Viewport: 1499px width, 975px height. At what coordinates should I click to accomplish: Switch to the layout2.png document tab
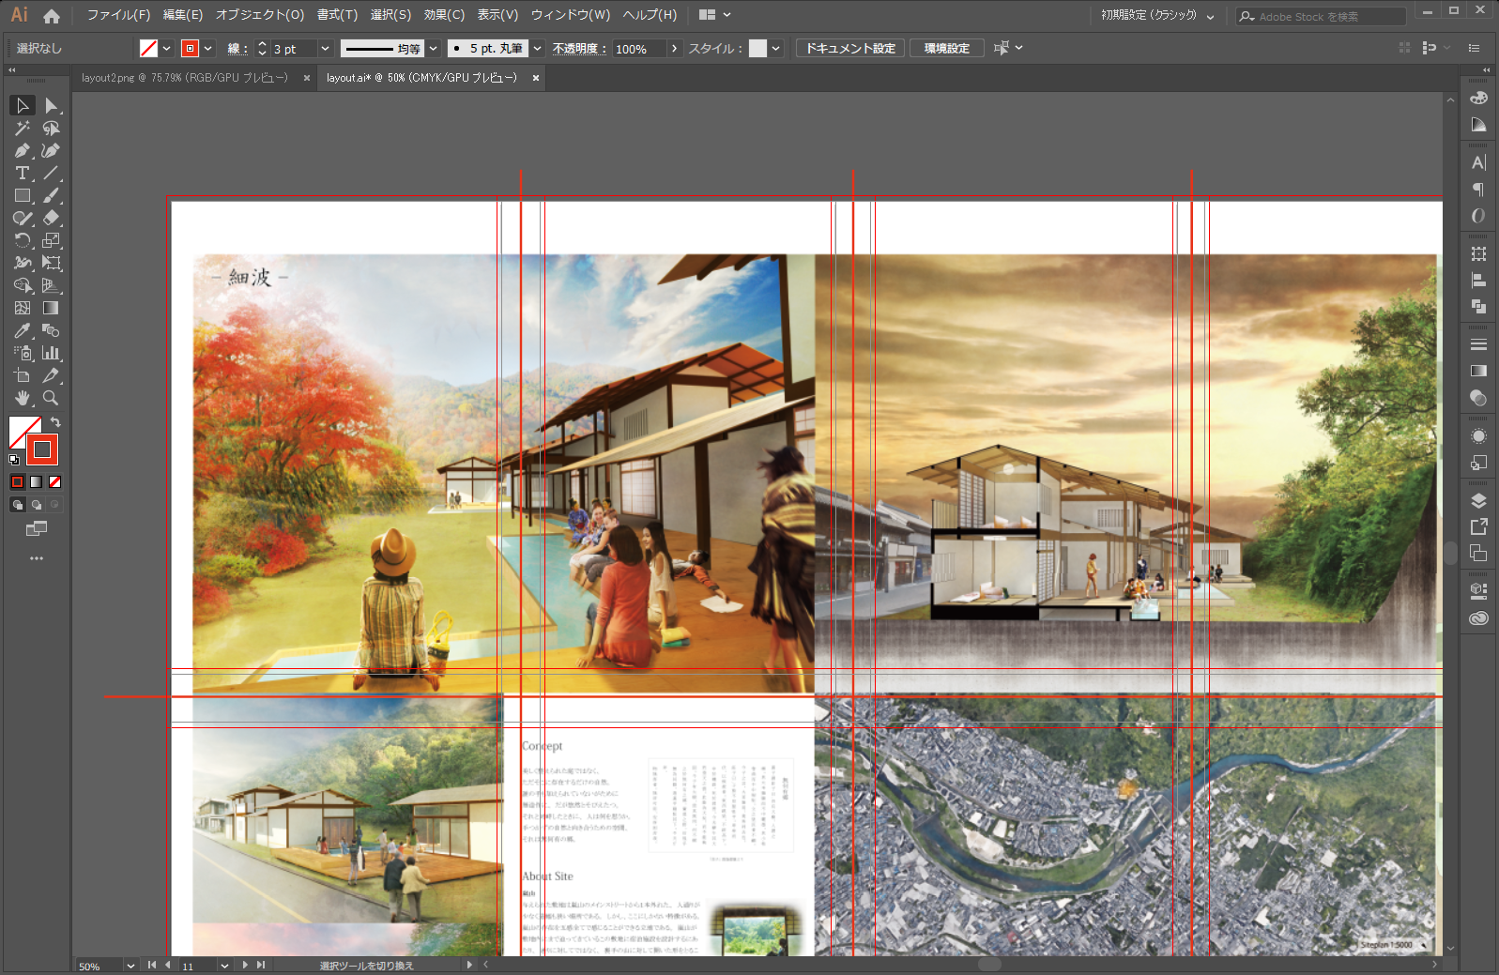pyautogui.click(x=184, y=78)
